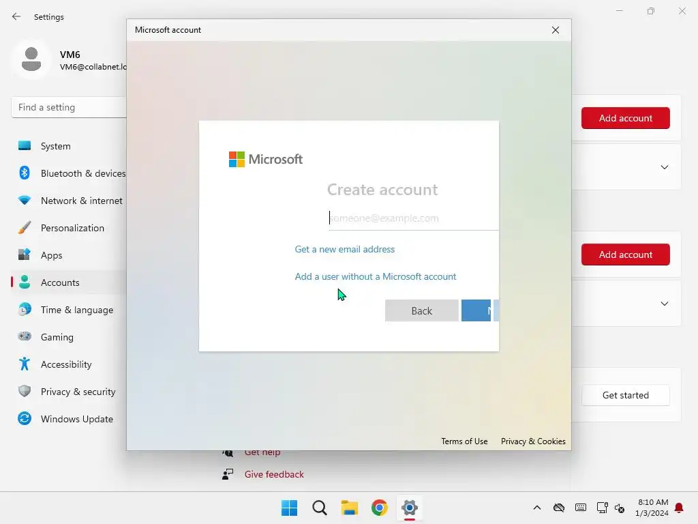Click the blue Next button
The width and height of the screenshot is (698, 524).
coord(480,310)
